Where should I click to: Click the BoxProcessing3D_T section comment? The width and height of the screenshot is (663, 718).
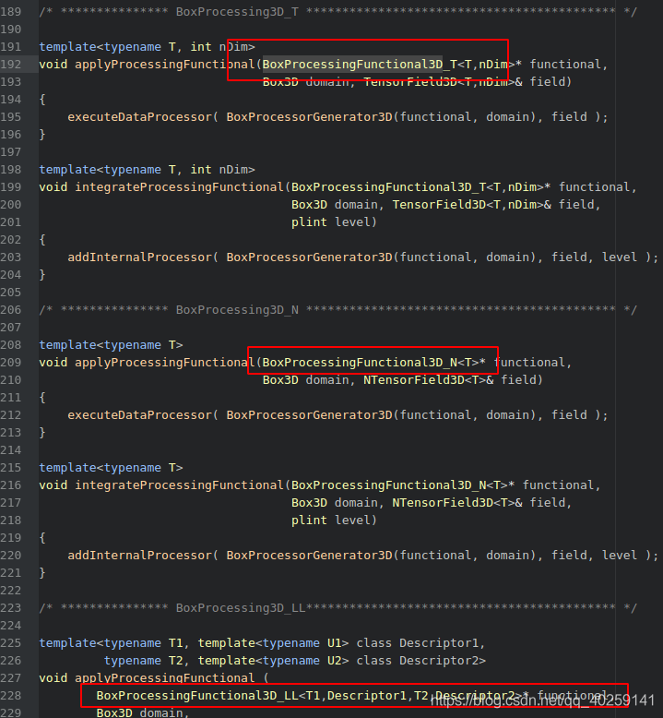(337, 12)
